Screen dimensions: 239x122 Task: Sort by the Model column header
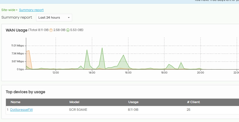coord(74,102)
